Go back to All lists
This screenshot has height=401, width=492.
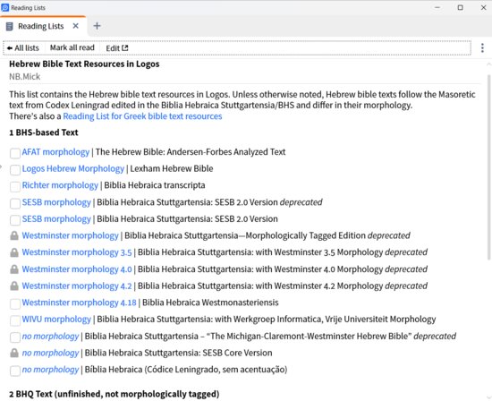tap(23, 48)
